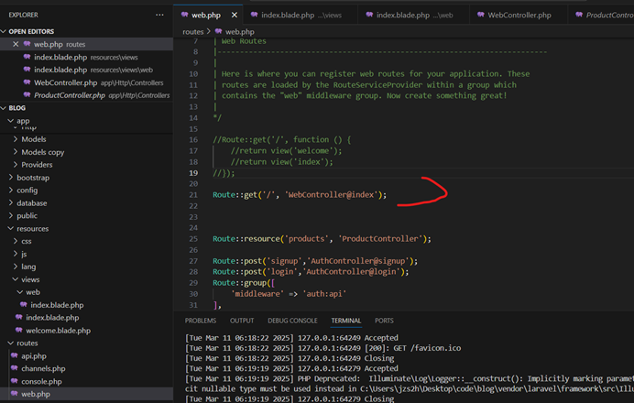Click PHP icon beside ProductController.php in Open Editors
This screenshot has width=634, height=403.
[x=27, y=95]
